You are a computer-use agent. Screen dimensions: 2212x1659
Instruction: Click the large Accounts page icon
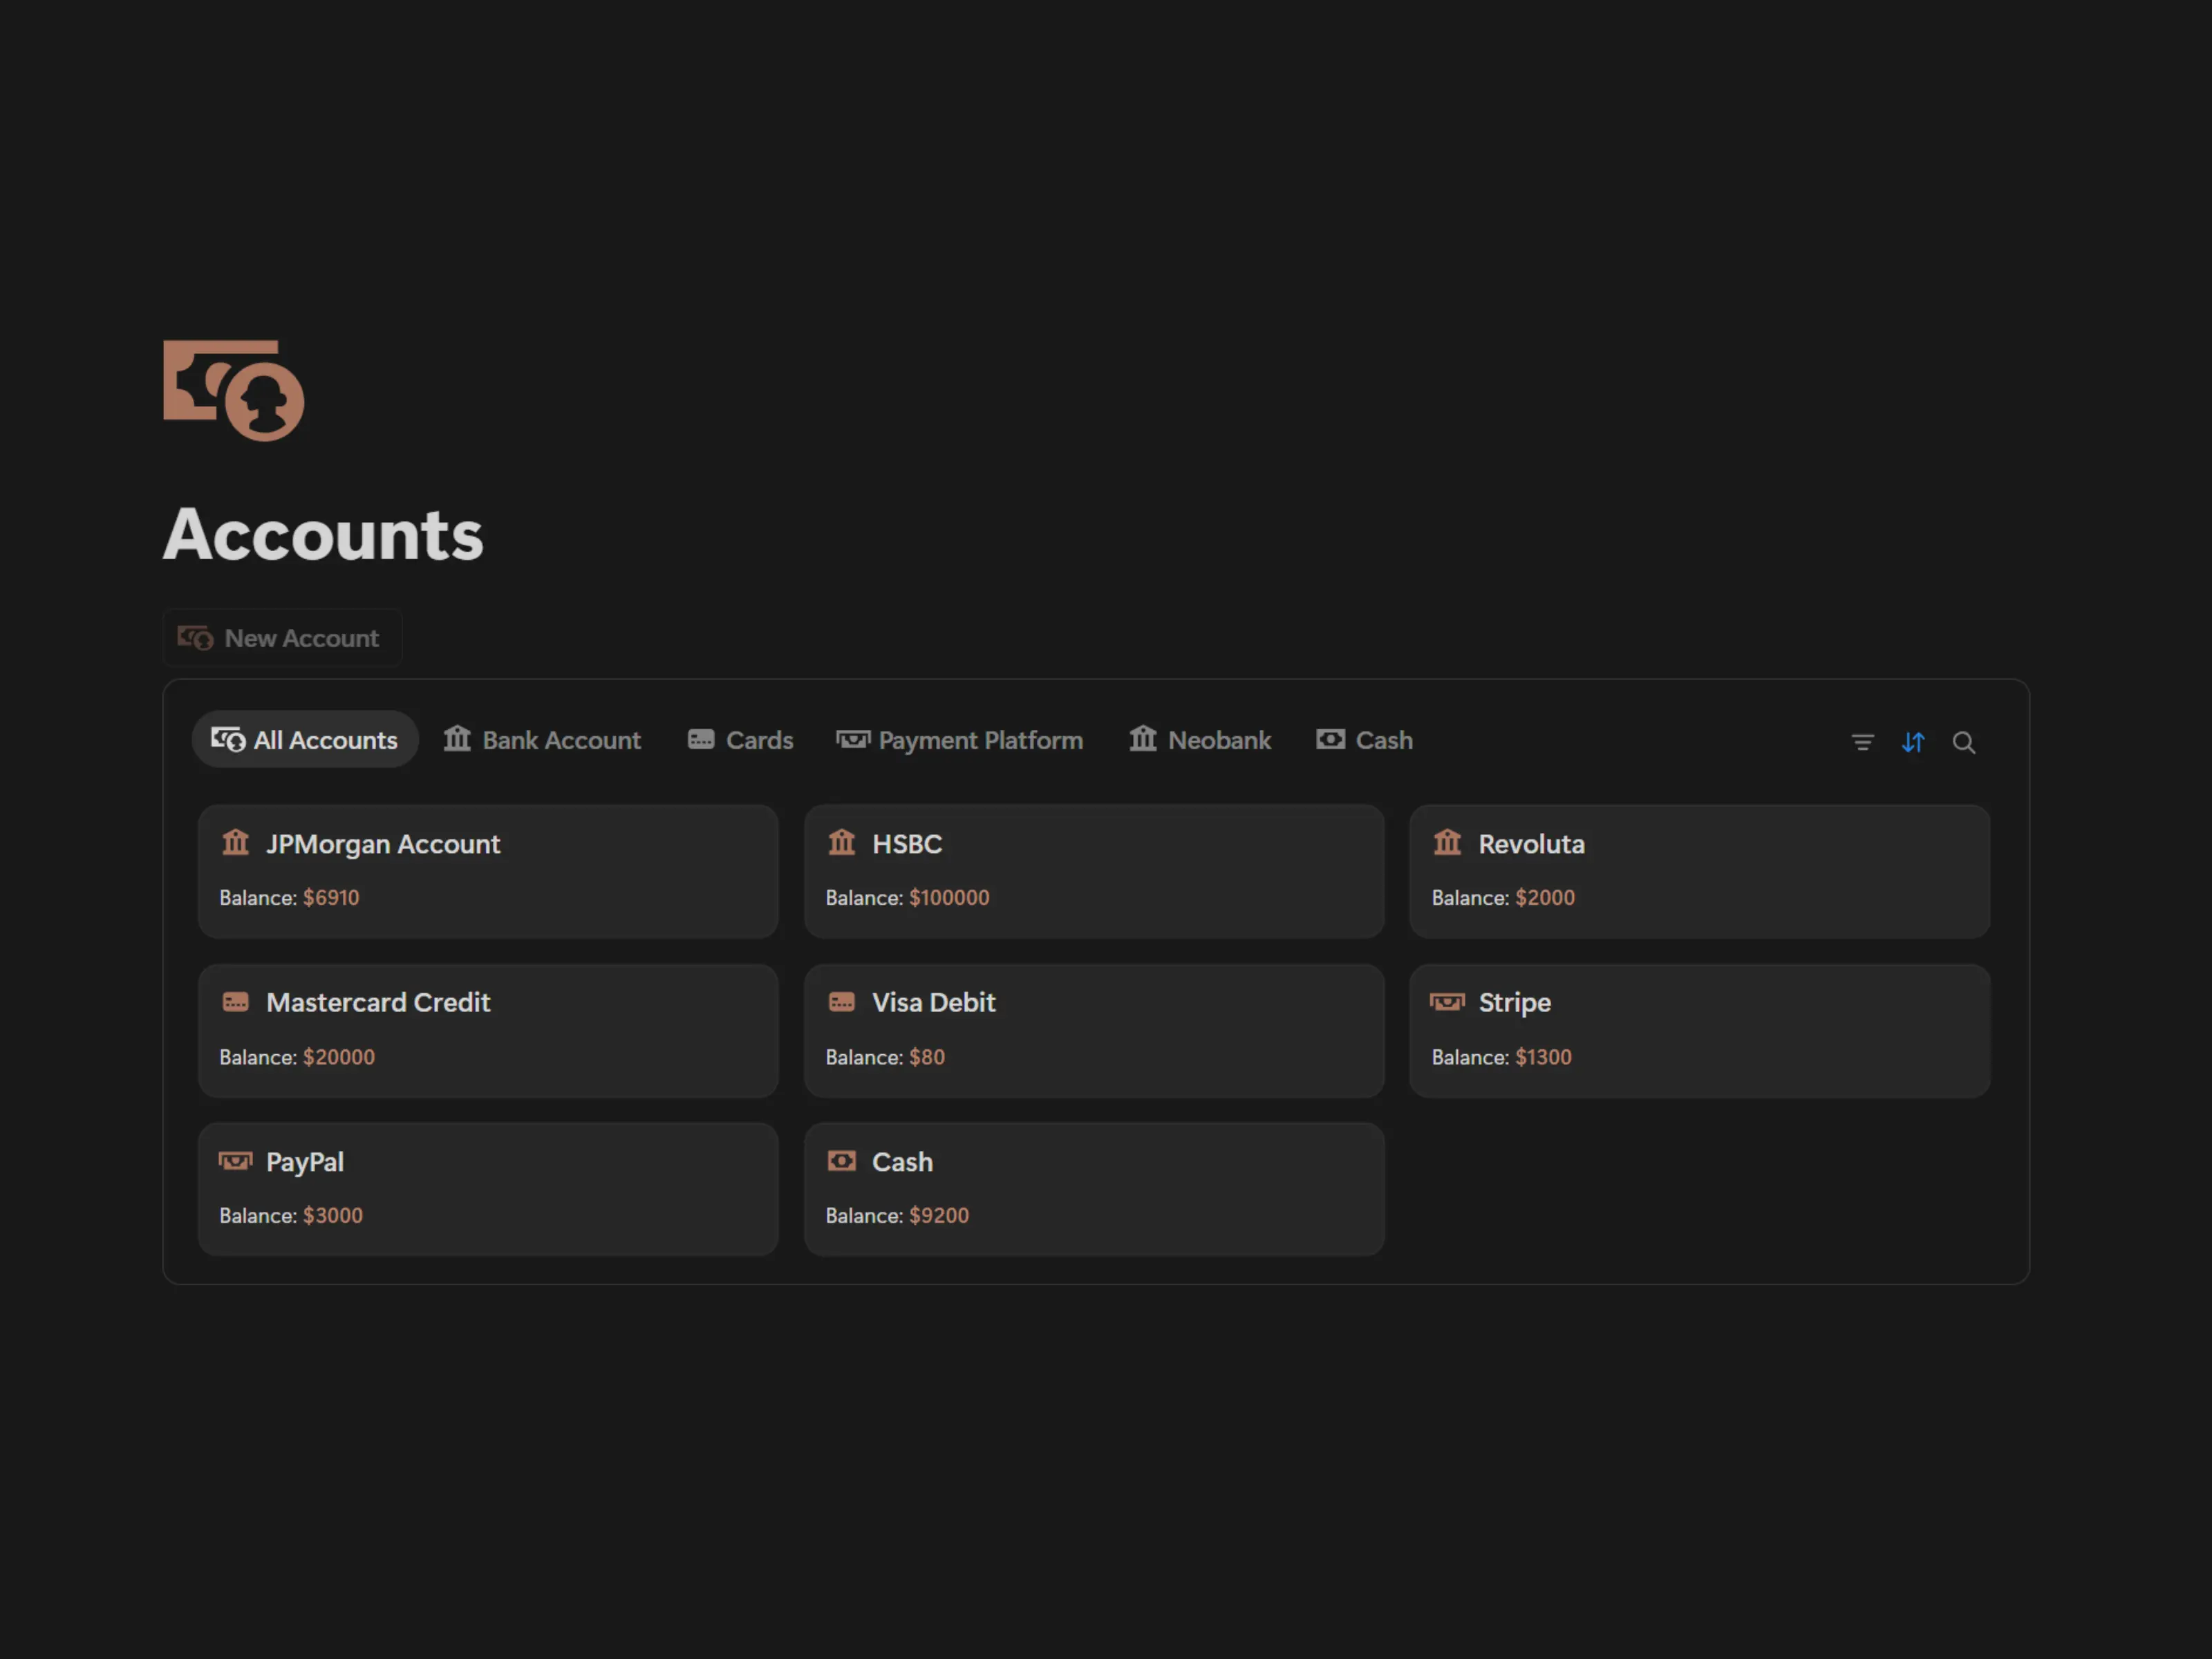pos(234,390)
